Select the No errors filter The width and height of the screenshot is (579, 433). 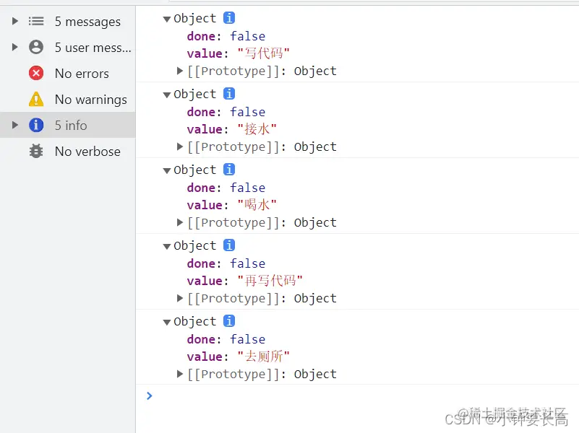(x=68, y=73)
